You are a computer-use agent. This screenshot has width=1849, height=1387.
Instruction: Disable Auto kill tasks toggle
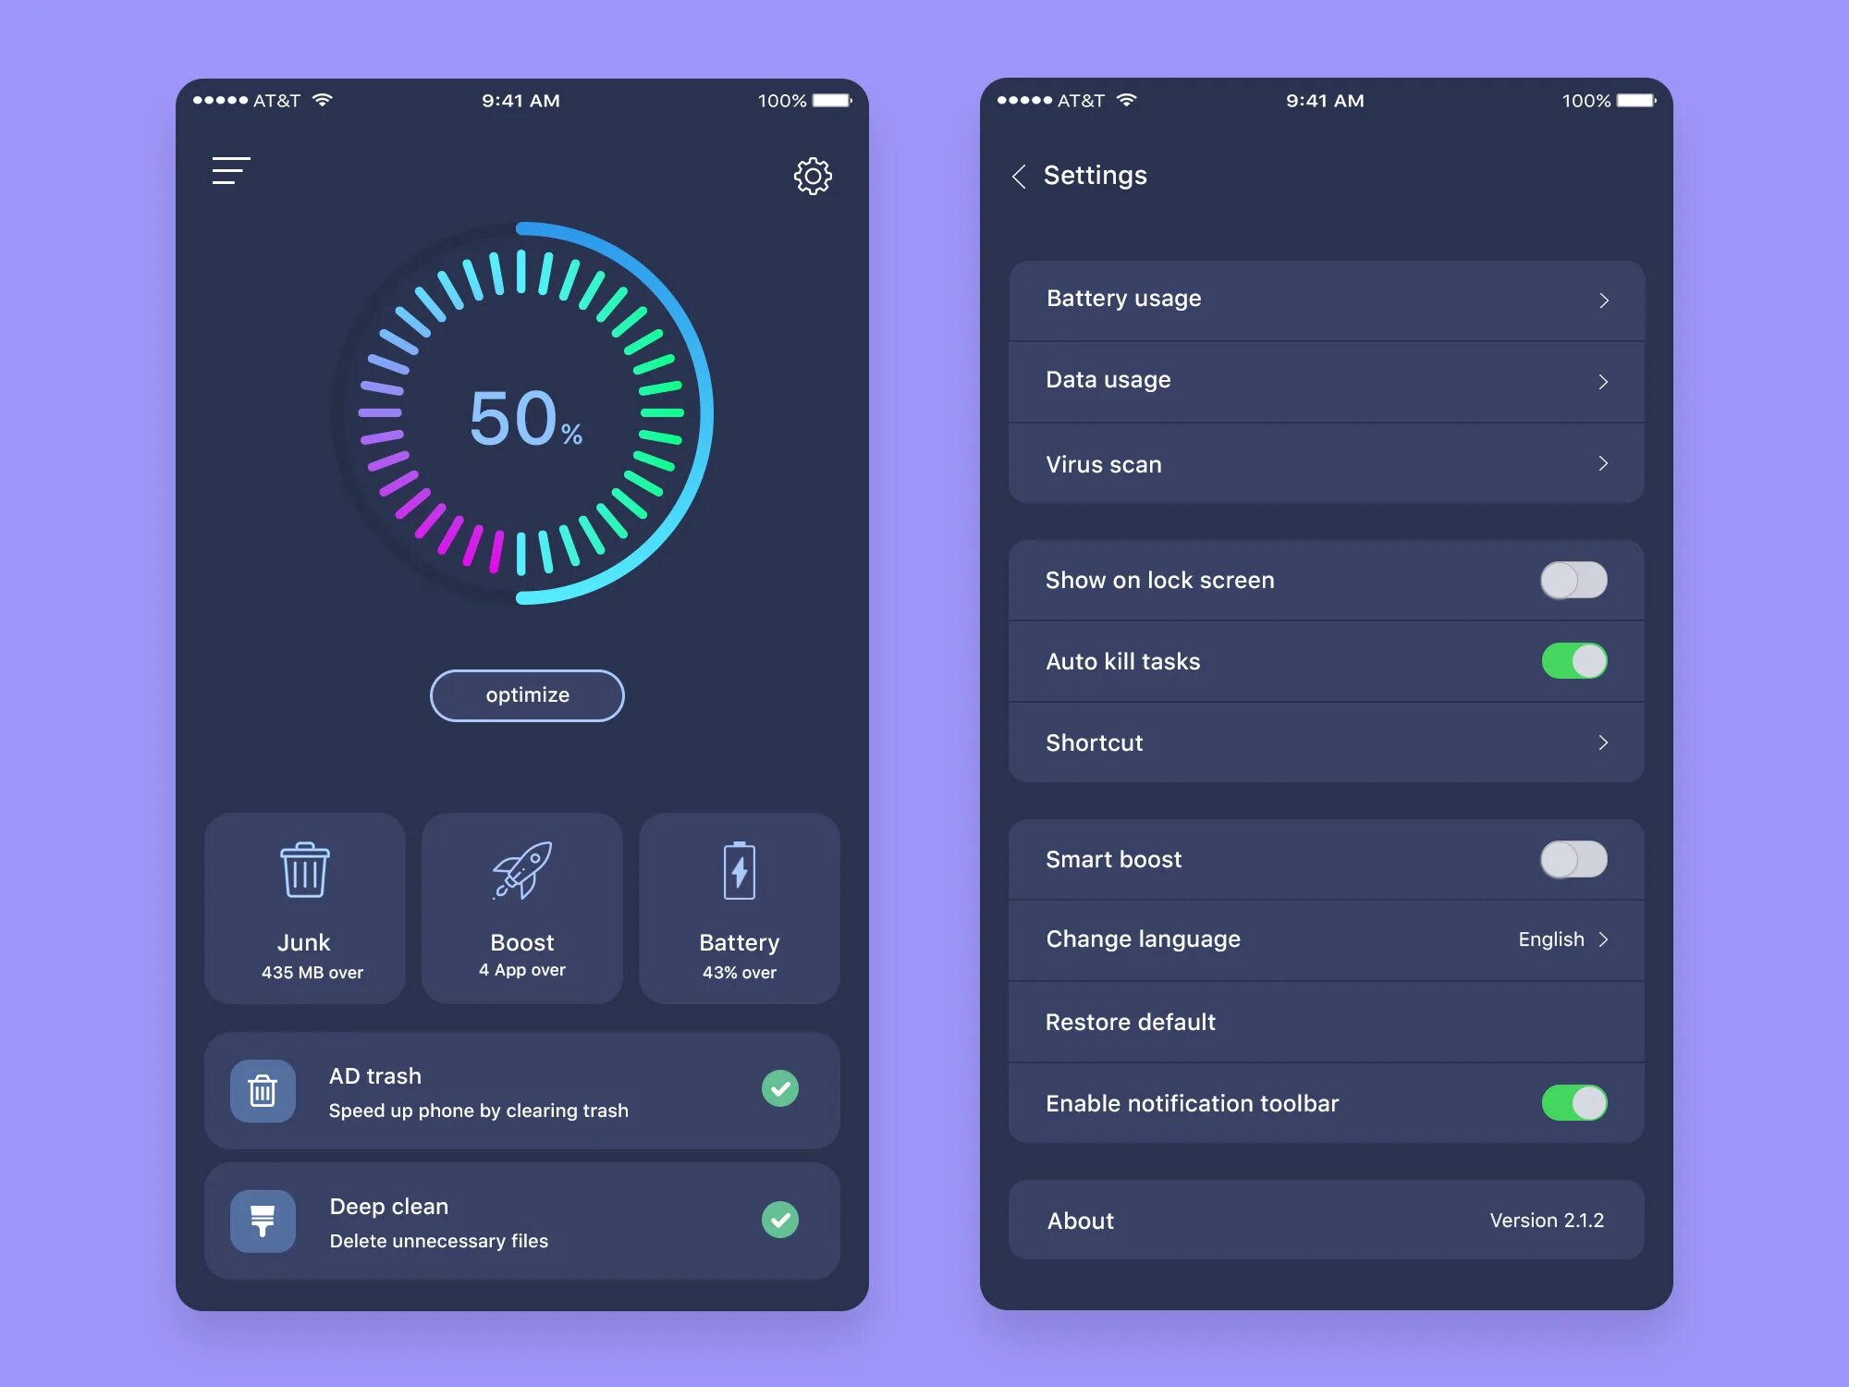click(1577, 658)
